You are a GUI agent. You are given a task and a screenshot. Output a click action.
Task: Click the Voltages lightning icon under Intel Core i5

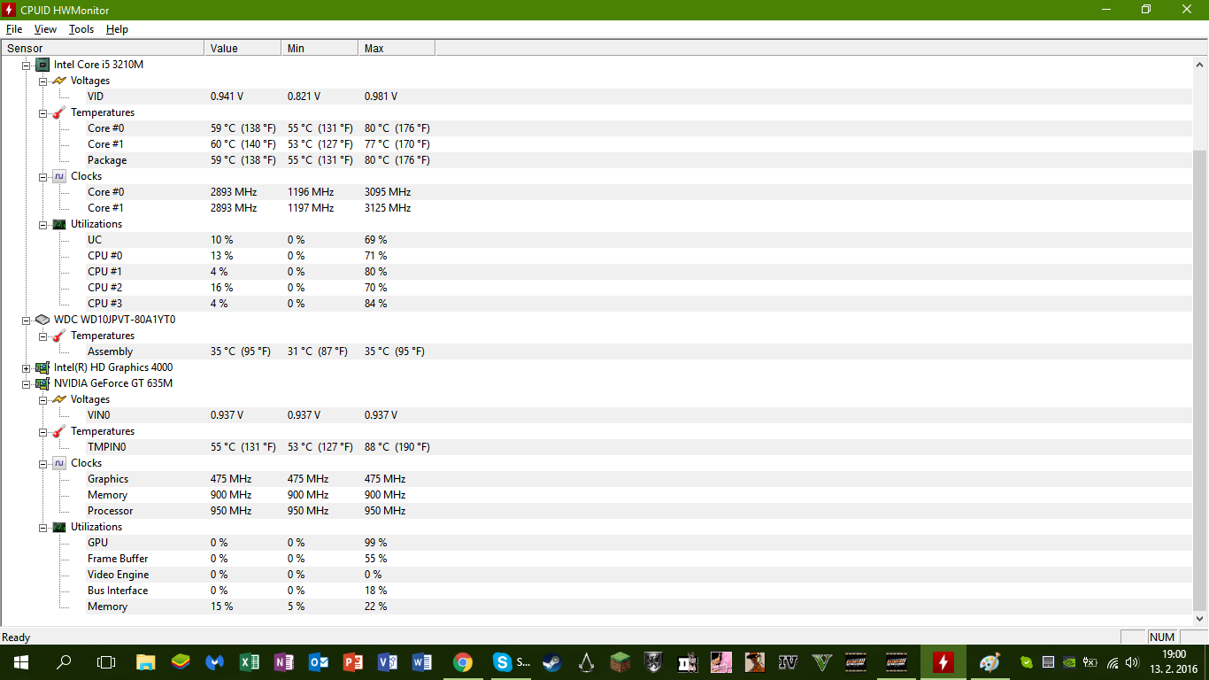pos(59,81)
